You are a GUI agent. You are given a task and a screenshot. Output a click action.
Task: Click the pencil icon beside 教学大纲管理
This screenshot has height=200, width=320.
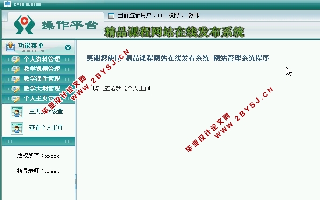click(x=16, y=89)
